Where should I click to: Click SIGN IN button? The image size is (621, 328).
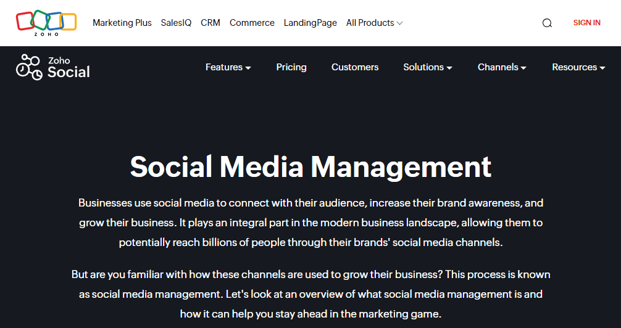click(586, 23)
